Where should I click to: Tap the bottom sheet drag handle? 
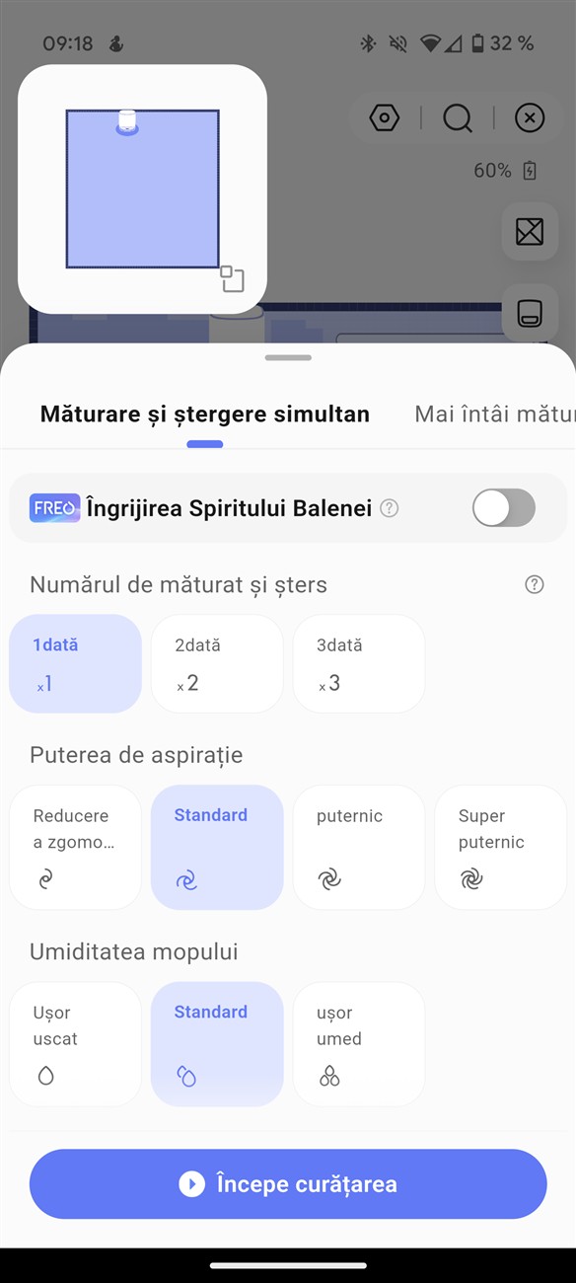288,357
